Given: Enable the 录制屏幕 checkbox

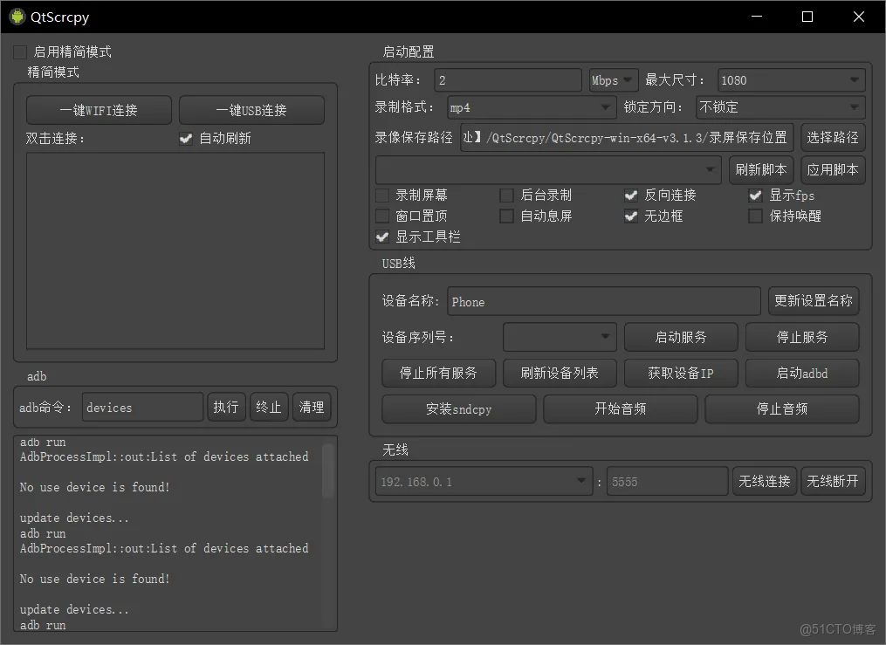Looking at the screenshot, I should (381, 195).
